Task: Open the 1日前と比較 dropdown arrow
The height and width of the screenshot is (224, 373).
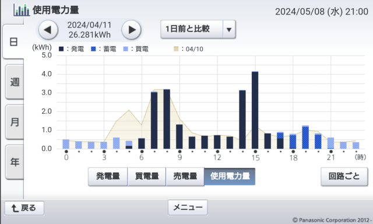Action: [x=229, y=30]
